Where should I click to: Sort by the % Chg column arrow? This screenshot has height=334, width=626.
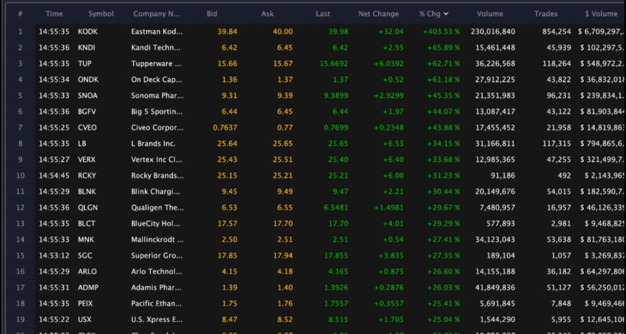tap(446, 14)
